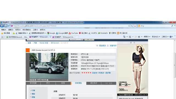Open the search provider dropdown arrow
This screenshot has height=99, width=176.
pyautogui.click(x=175, y=26)
